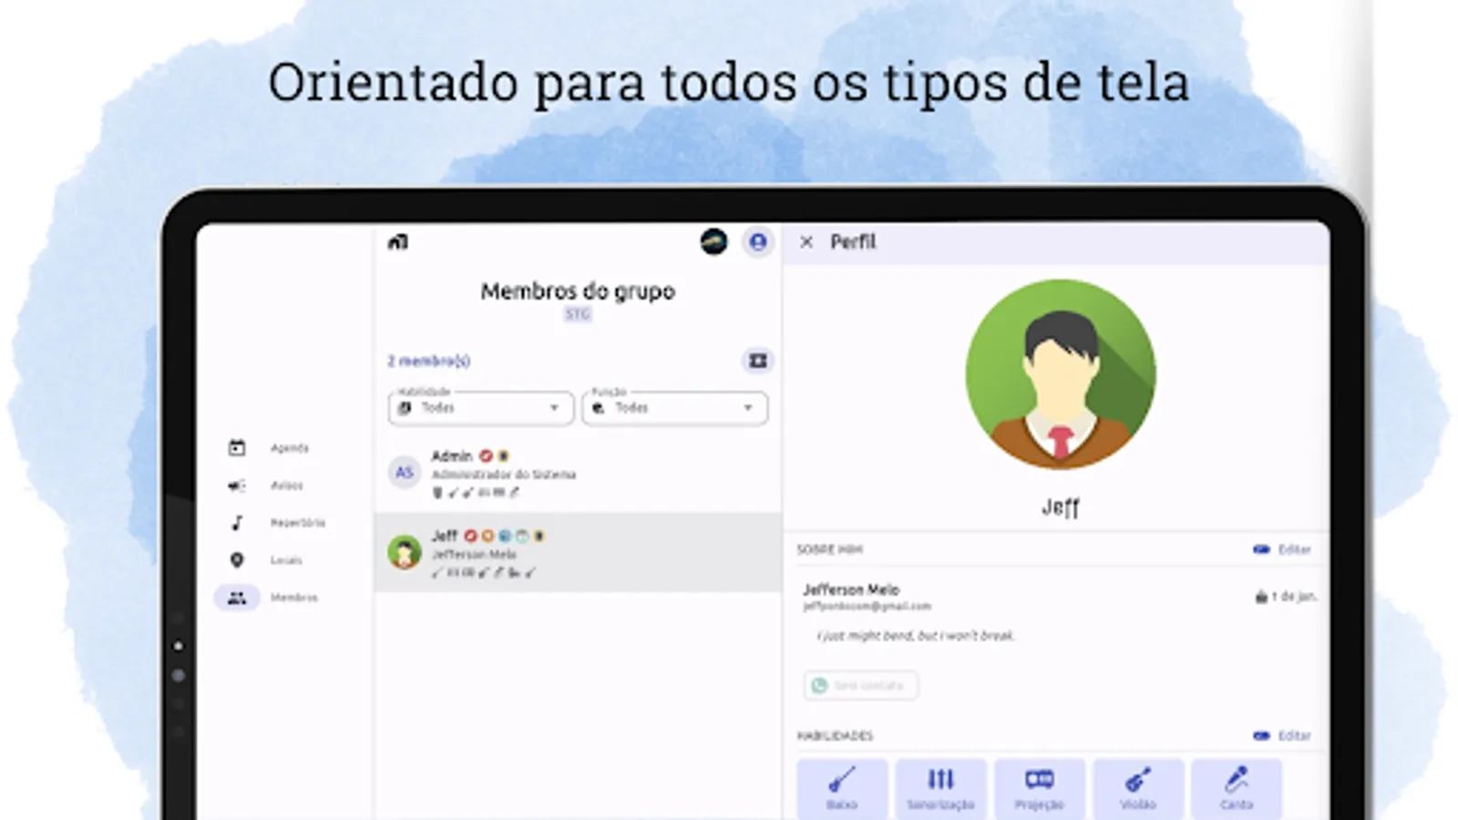Click the birthday cake icon by 1 de jan.

1261,597
